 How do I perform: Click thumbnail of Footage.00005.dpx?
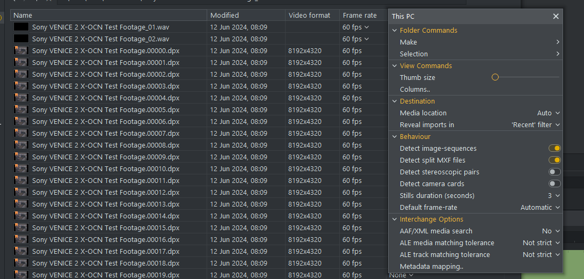coord(21,109)
